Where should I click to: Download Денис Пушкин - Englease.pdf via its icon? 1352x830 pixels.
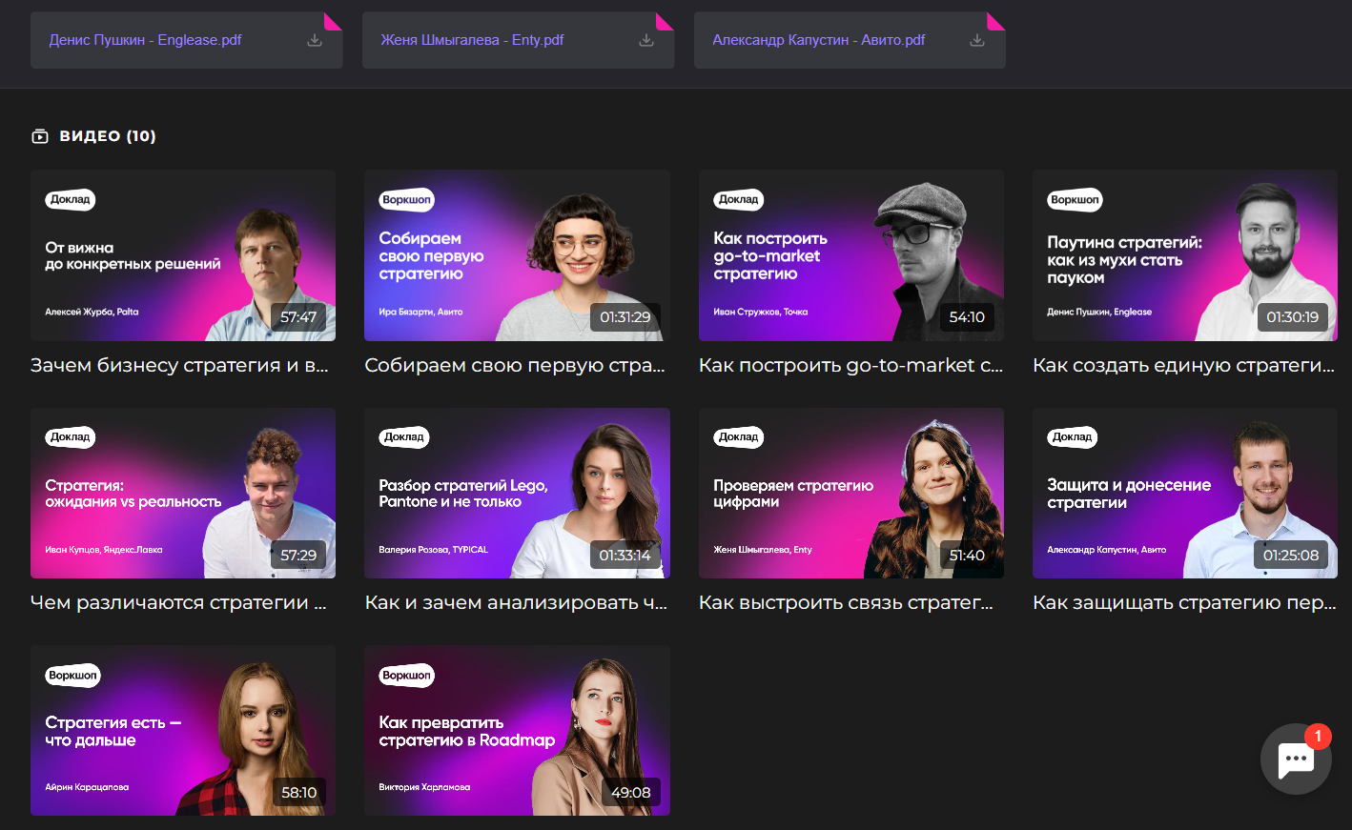(x=315, y=40)
